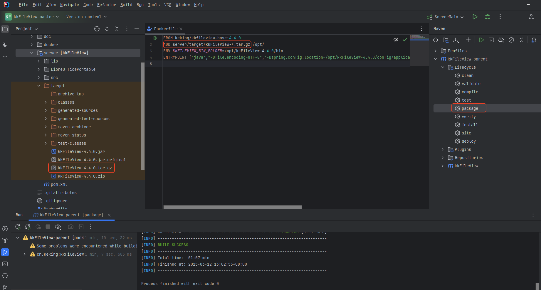Image resolution: width=541 pixels, height=290 pixels.
Task: Open pom.xml in server module
Action: [x=56, y=184]
